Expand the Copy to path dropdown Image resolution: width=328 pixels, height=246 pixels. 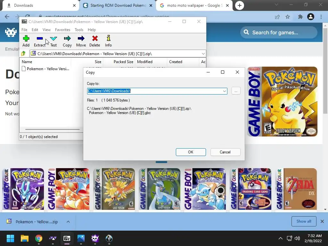225,91
